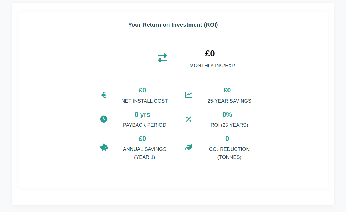Viewport: 346px width, 212px height.
Task: Click the 0 yrs Payback Period value
Action: [142, 114]
